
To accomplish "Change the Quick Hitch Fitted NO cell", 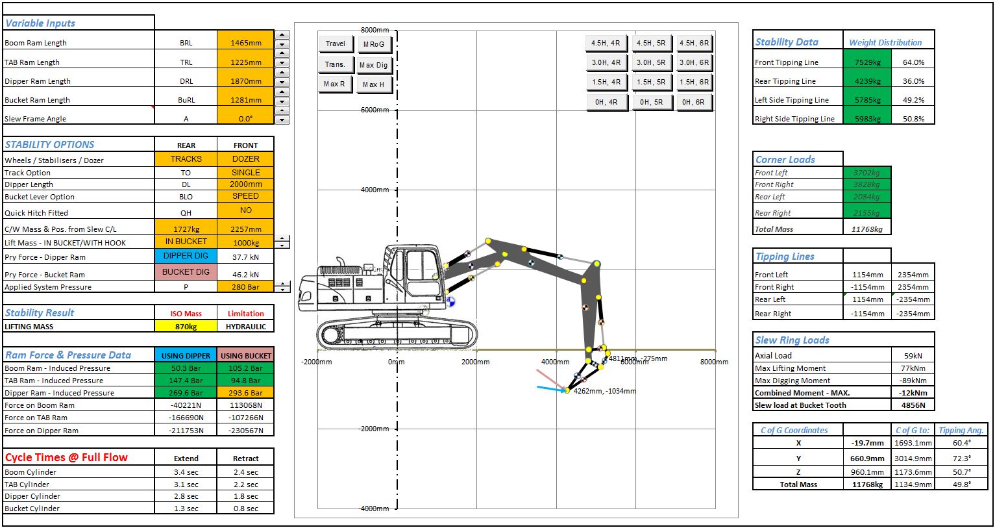I will tap(245, 210).
